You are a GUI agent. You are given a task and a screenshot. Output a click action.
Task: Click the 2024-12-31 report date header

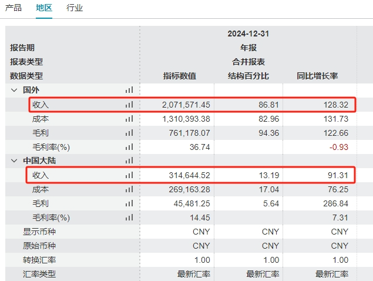(x=248, y=34)
